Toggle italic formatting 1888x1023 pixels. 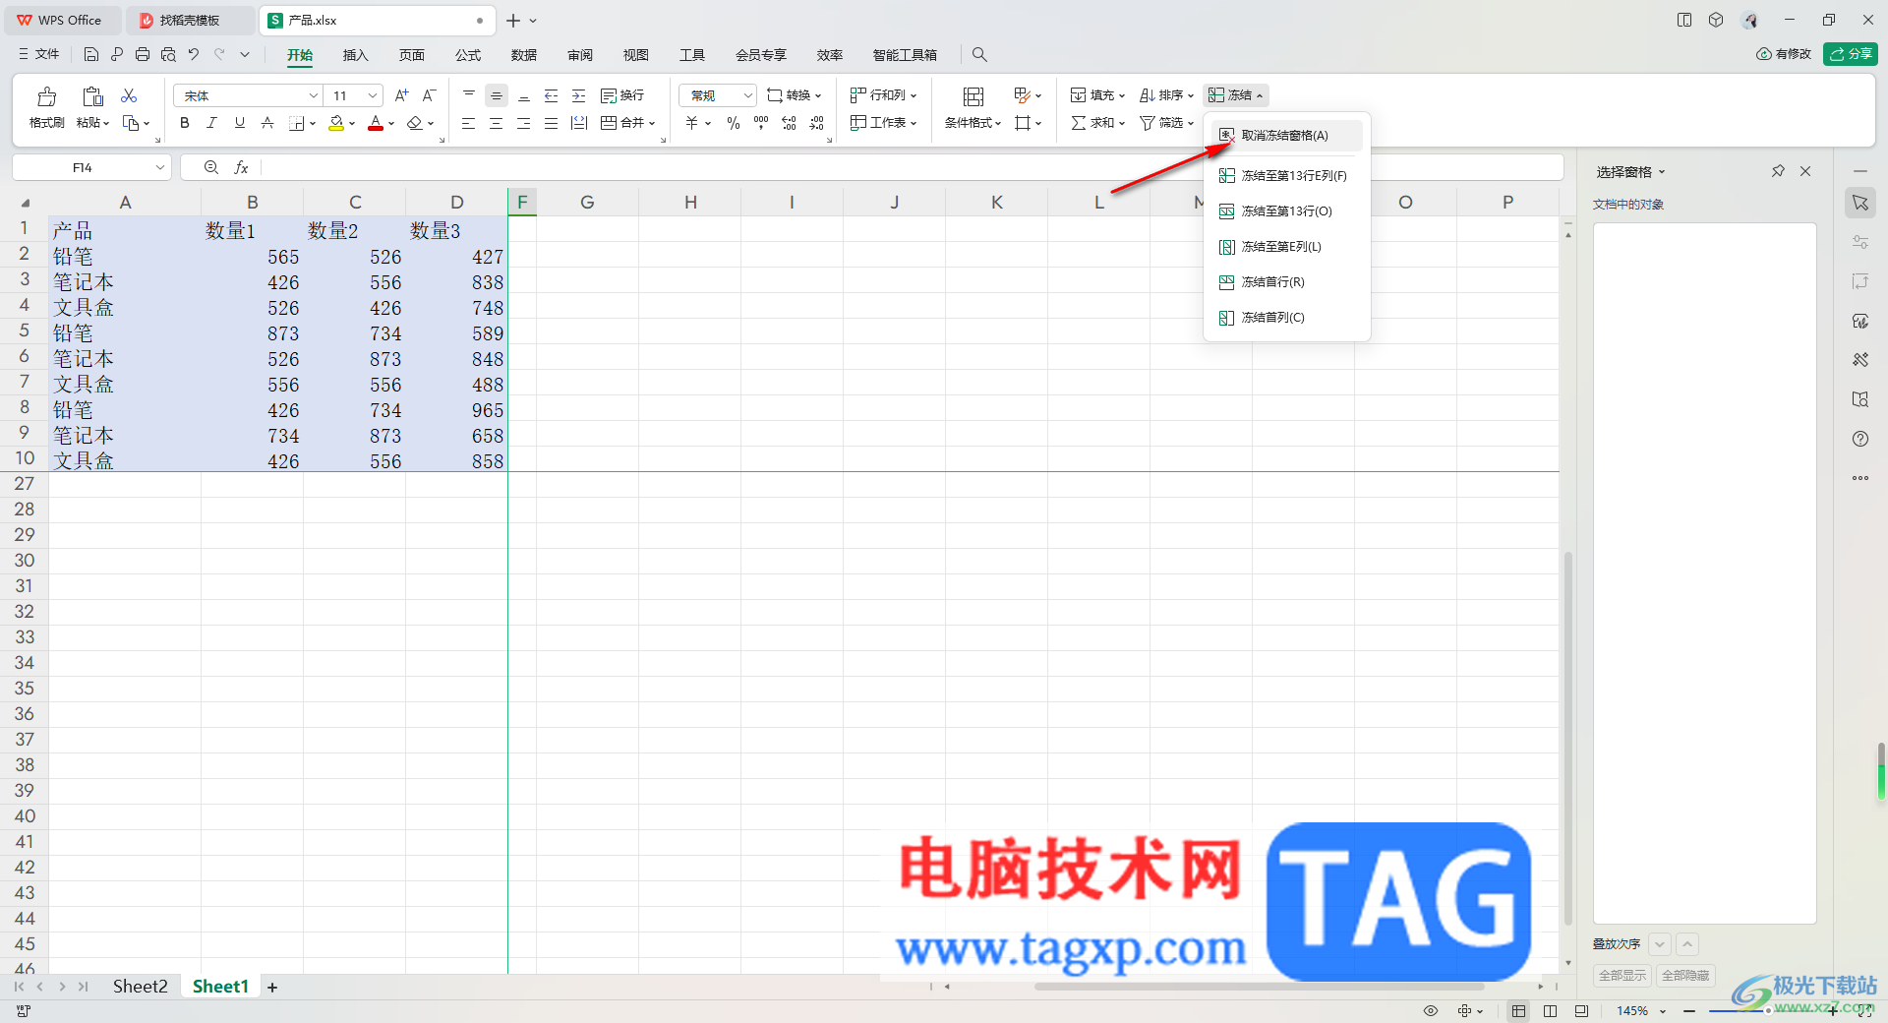212,123
